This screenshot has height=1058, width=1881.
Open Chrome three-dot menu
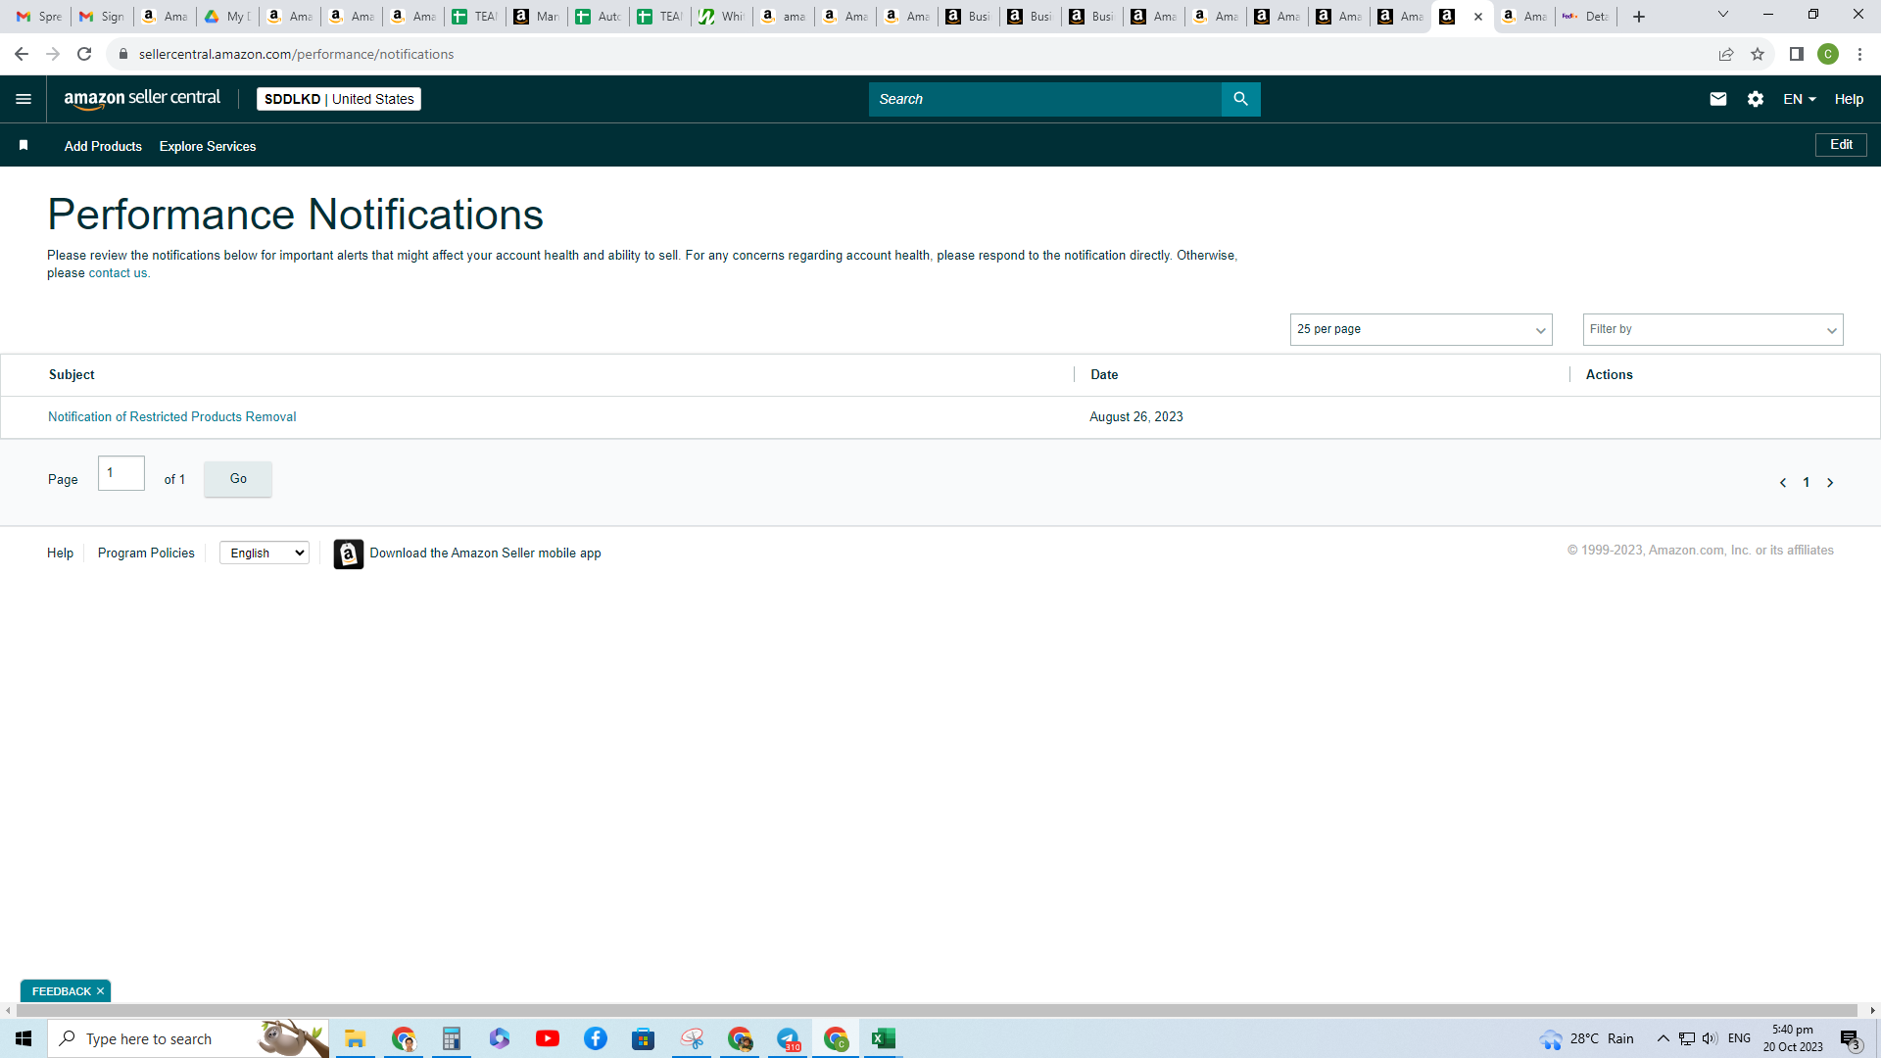(1859, 54)
